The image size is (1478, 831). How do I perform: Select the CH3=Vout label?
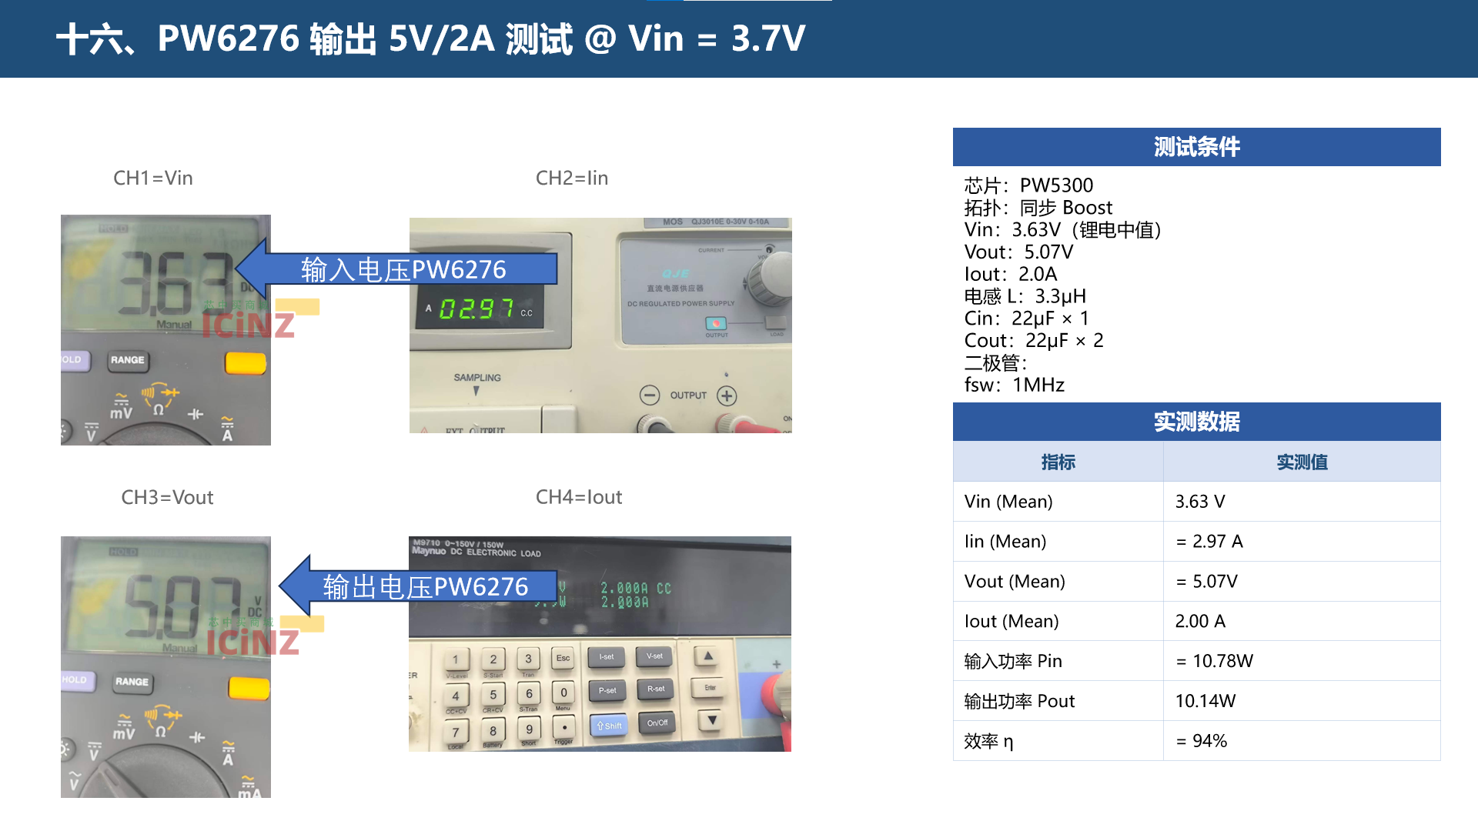(x=167, y=497)
